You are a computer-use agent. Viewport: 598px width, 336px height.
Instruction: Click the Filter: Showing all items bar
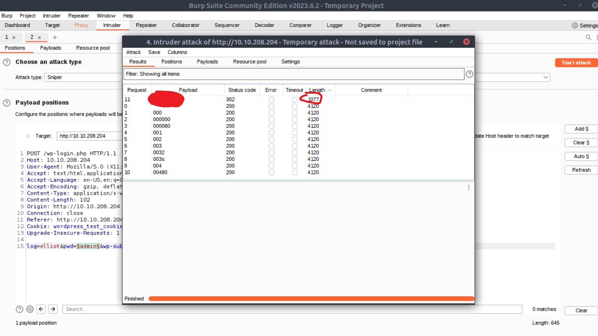pos(294,74)
